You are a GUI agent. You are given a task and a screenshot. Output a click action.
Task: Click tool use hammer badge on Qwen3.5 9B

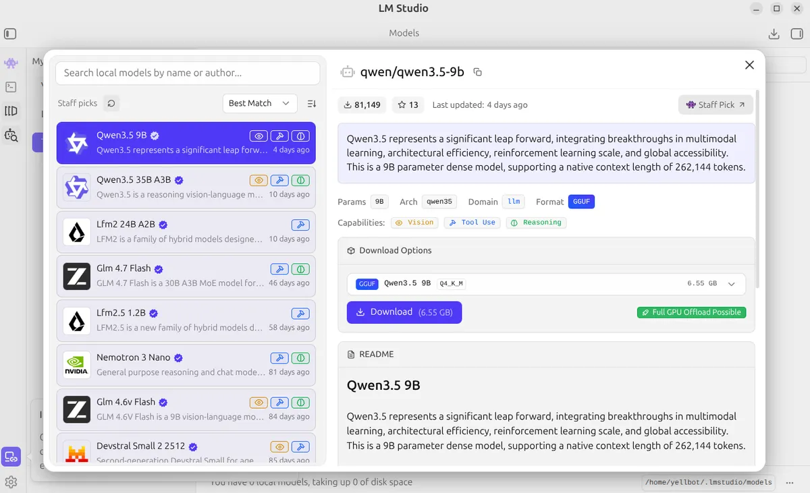point(280,136)
